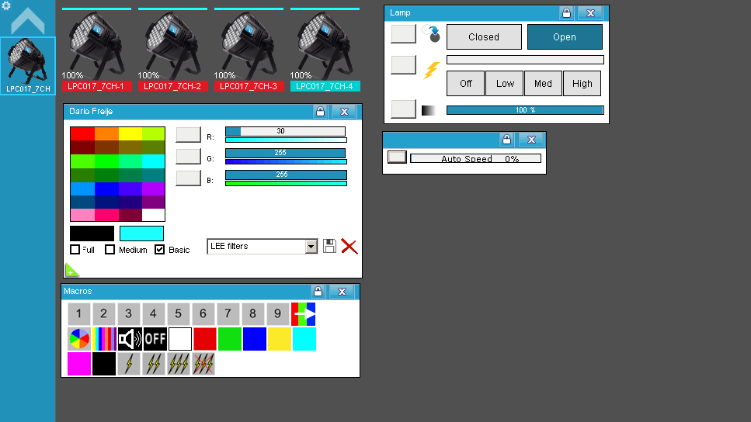Viewport: 751px width, 422px height.
Task: Uncheck the Basic palette checkbox
Action: click(159, 249)
